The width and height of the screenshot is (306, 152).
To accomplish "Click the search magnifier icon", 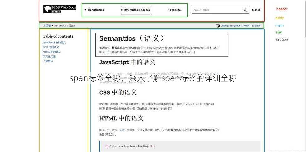I will pos(245,10).
